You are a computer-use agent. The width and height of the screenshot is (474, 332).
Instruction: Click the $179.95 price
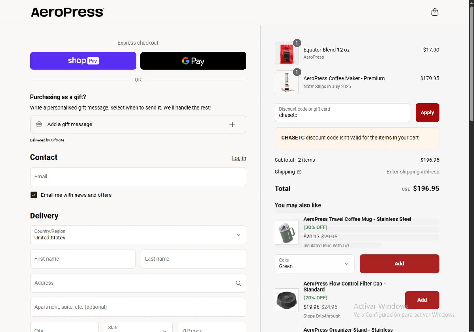point(430,78)
